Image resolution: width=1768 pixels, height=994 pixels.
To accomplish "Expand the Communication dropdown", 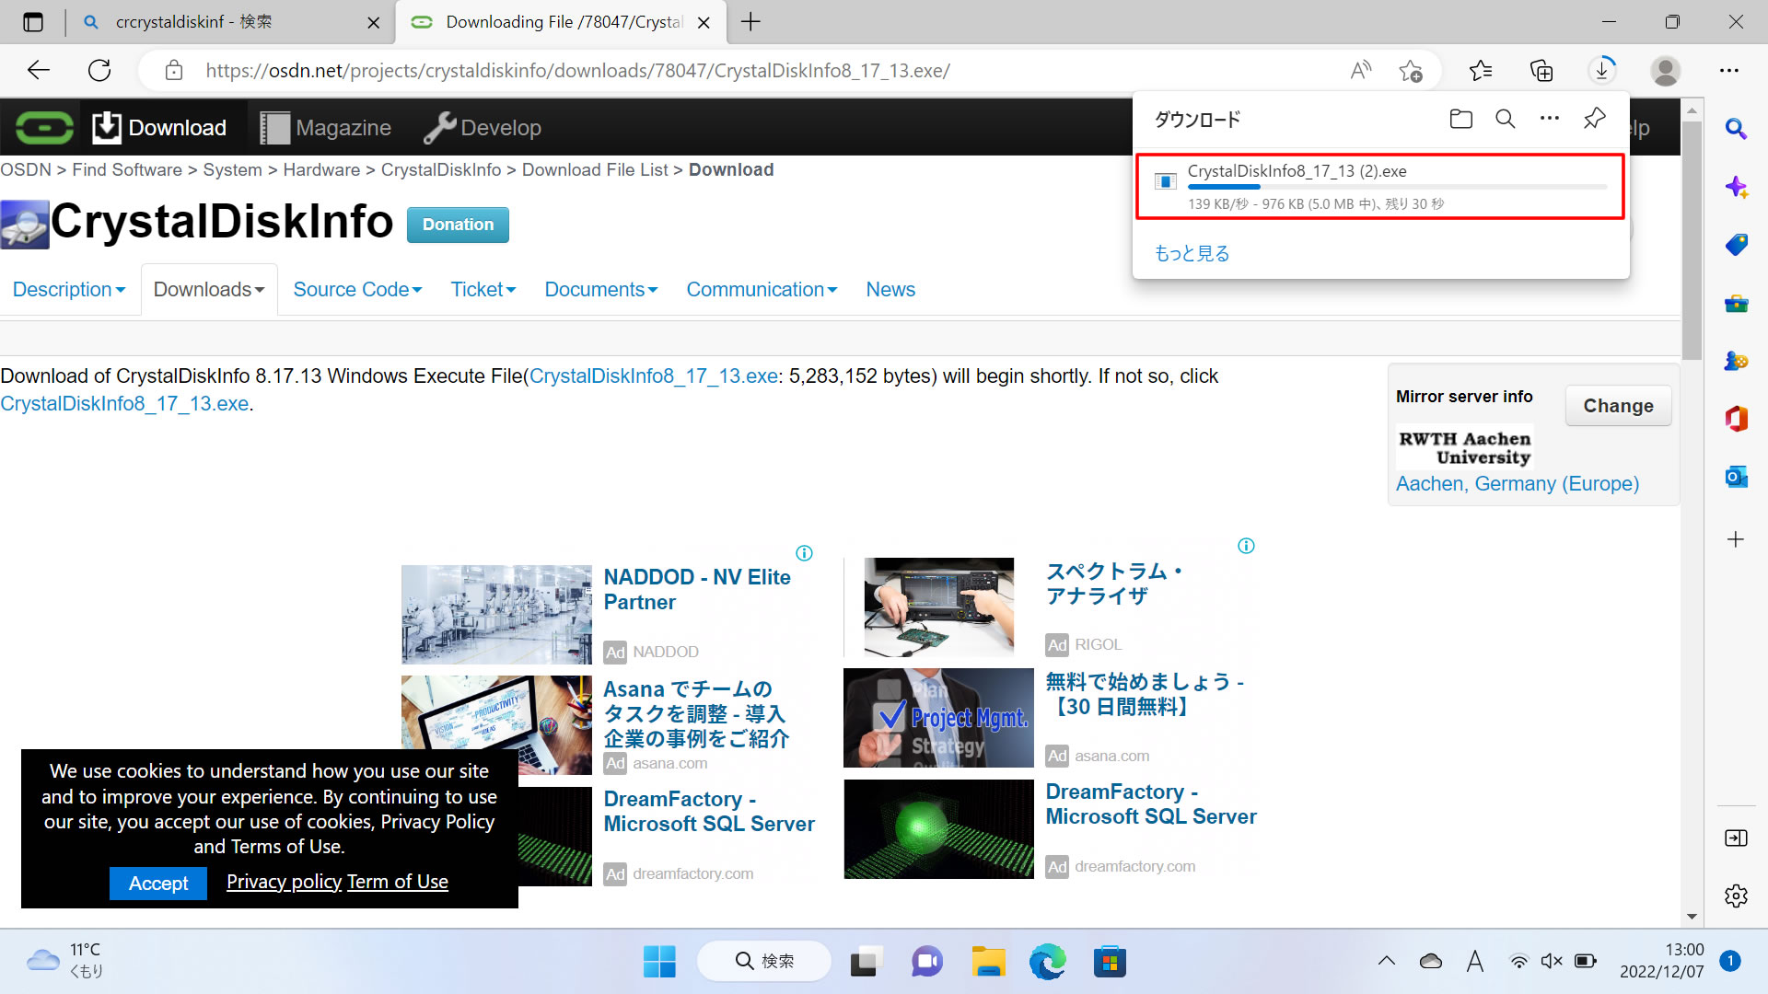I will click(x=762, y=290).
